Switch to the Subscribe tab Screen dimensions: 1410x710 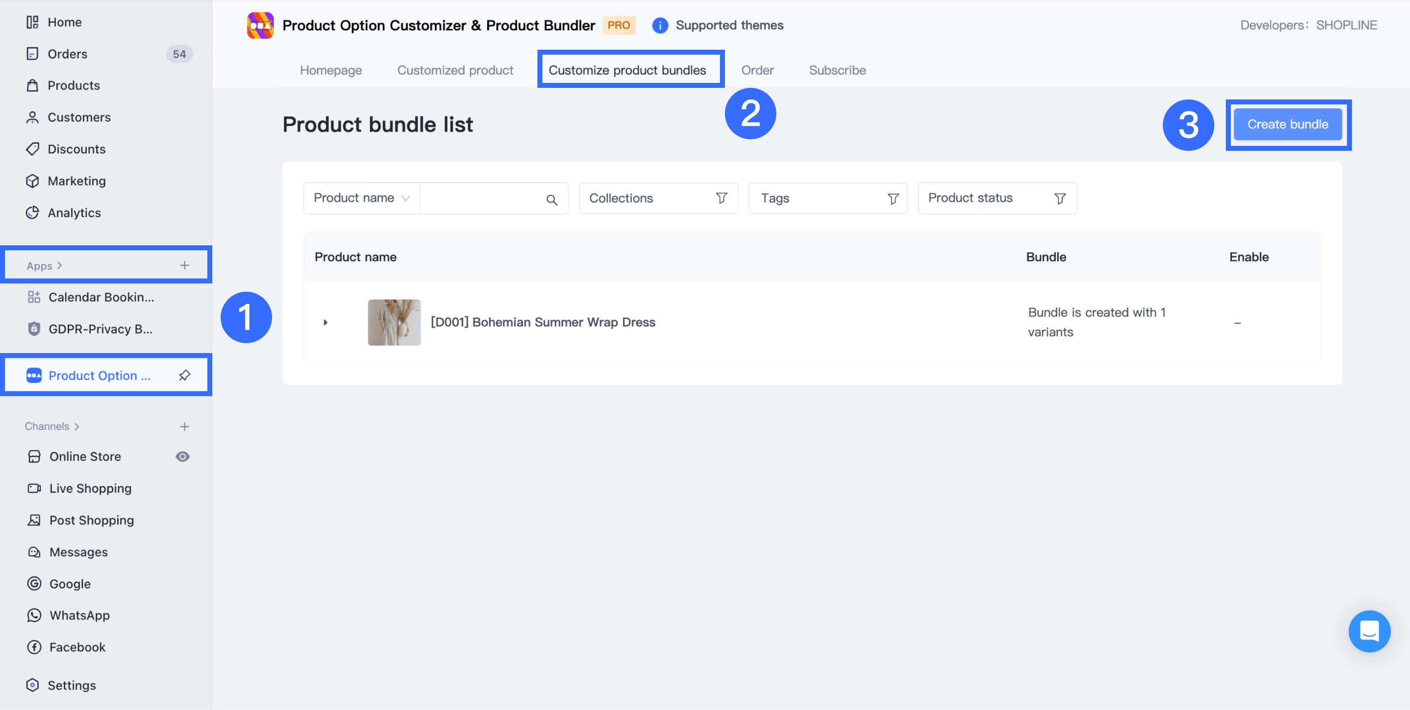pyautogui.click(x=837, y=70)
